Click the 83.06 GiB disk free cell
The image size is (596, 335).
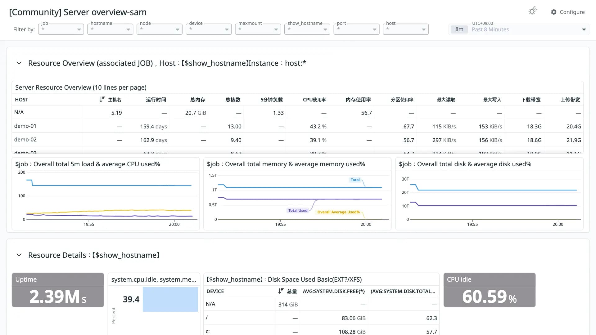(354, 318)
